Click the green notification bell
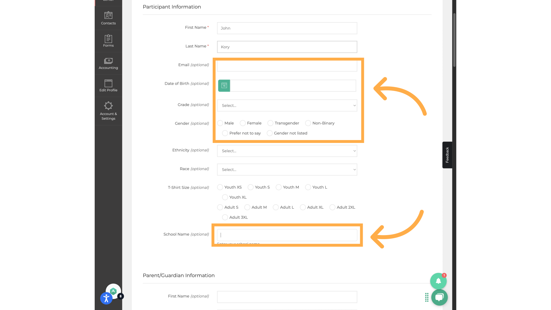 (x=438, y=281)
